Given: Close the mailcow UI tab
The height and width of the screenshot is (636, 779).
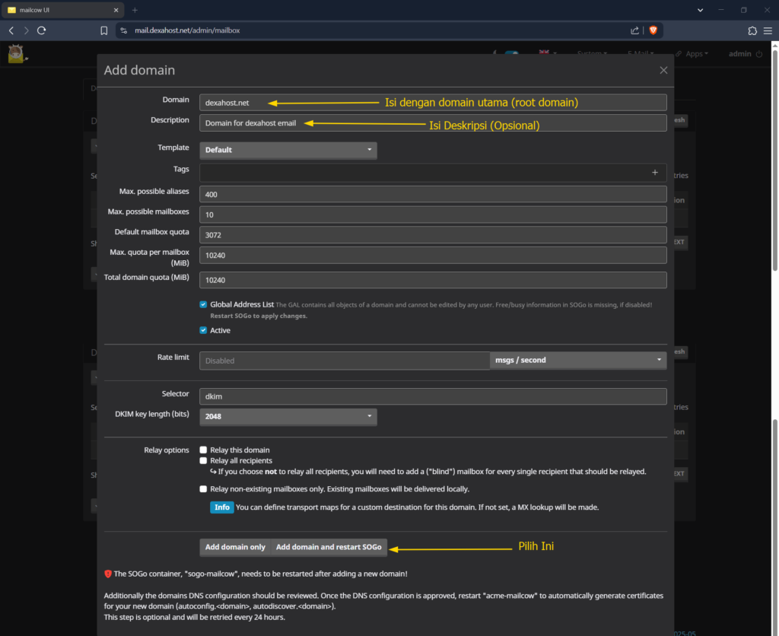Looking at the screenshot, I should [x=116, y=10].
